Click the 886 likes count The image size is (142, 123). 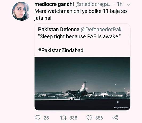point(99,118)
